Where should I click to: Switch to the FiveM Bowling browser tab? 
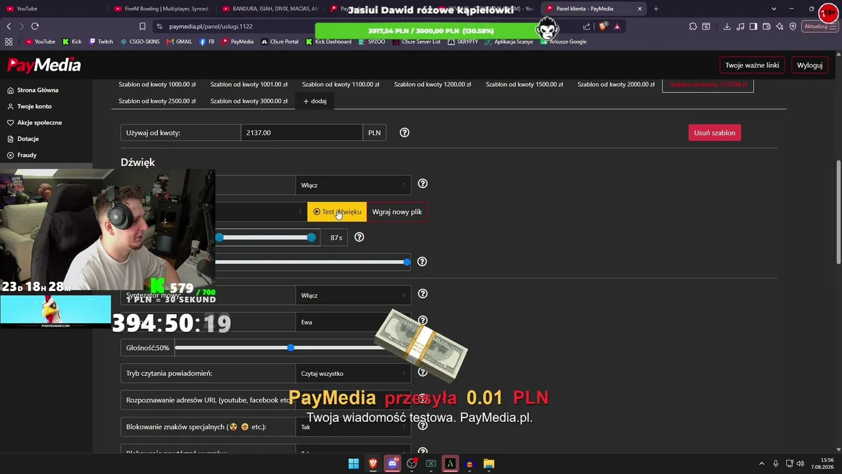click(161, 9)
